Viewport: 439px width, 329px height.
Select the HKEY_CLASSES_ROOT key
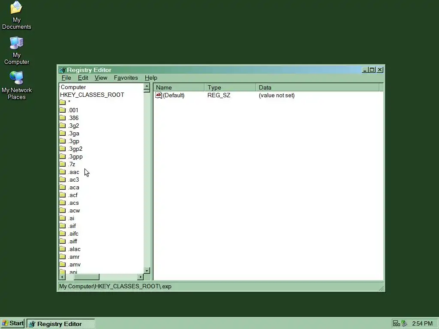click(92, 95)
